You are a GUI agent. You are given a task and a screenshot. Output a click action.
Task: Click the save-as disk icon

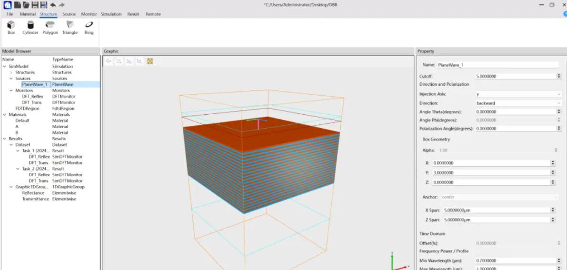[x=44, y=5]
